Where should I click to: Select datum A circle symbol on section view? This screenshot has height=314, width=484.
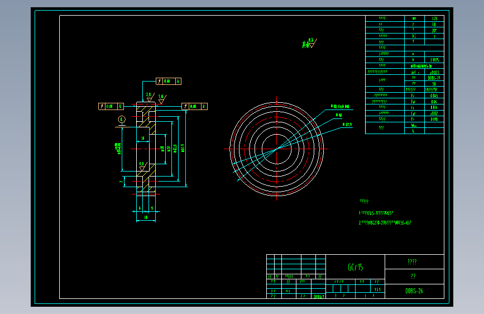[x=122, y=120]
